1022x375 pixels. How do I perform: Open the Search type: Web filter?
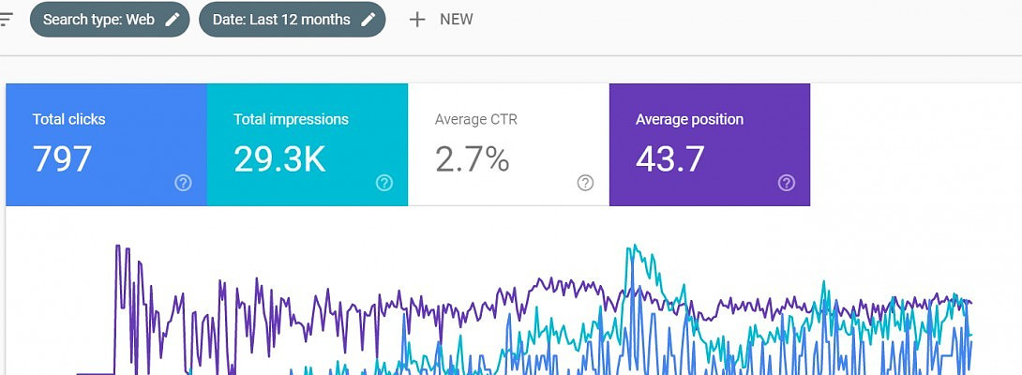[x=98, y=20]
